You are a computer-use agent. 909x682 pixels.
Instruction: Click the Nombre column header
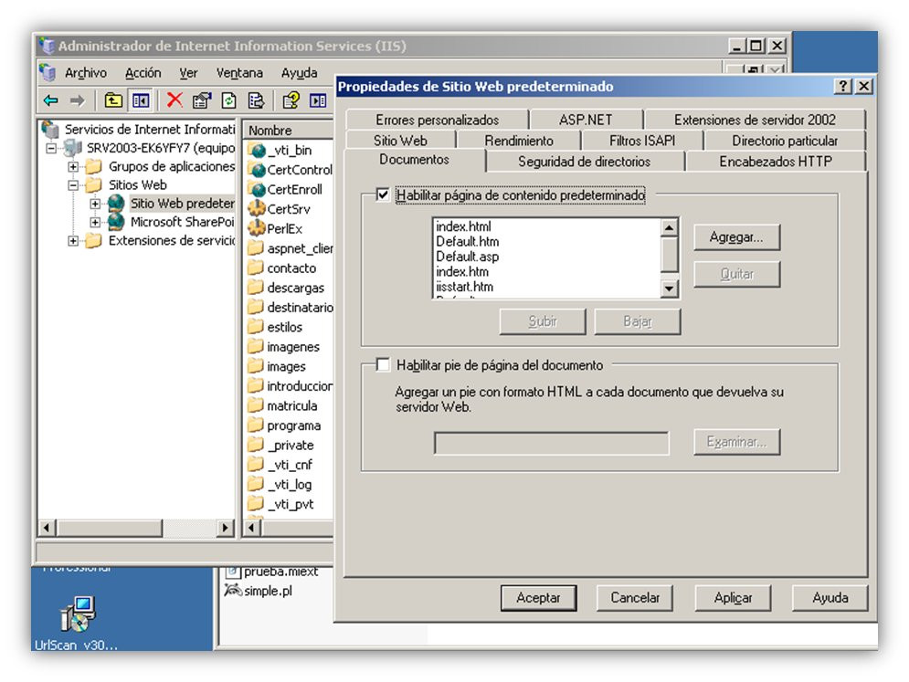[x=288, y=131]
